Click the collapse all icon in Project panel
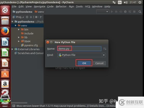The image size is (144, 108). tap(31, 17)
